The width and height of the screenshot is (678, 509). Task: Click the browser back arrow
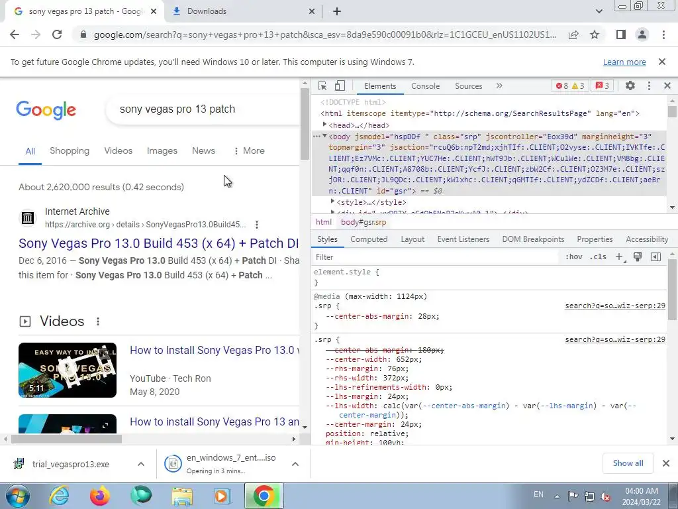click(15, 34)
